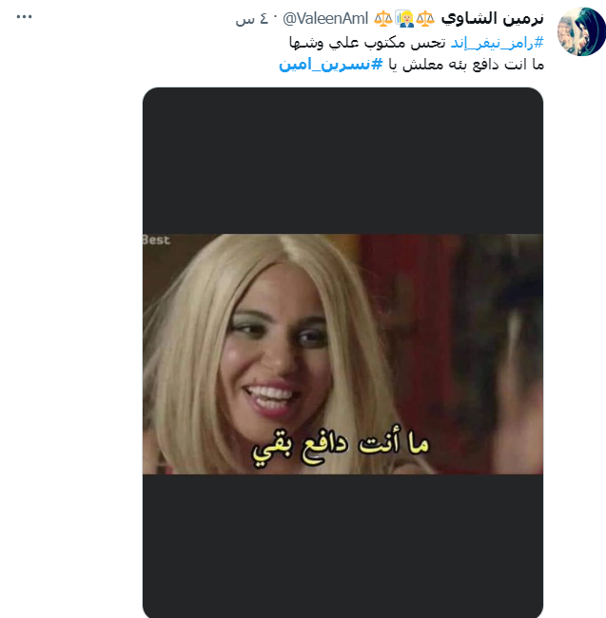Viewport: 606px width, 618px height.
Task: Open the display name نرمين الشاوي
Action: 492,18
